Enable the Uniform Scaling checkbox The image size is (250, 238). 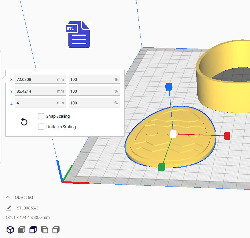41,127
